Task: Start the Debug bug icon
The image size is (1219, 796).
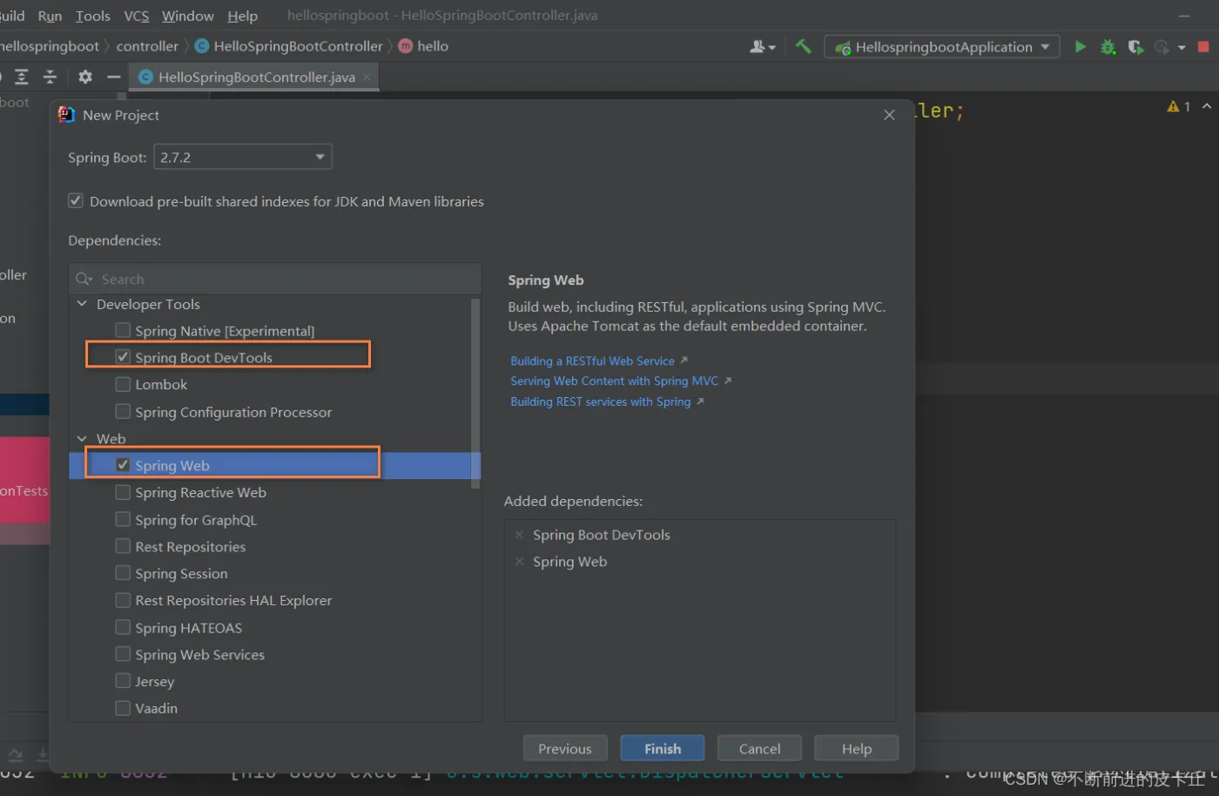Action: pyautogui.click(x=1108, y=47)
